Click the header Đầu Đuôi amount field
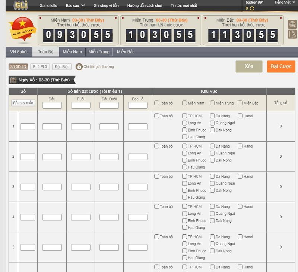298x272 pixels. [x=109, y=105]
